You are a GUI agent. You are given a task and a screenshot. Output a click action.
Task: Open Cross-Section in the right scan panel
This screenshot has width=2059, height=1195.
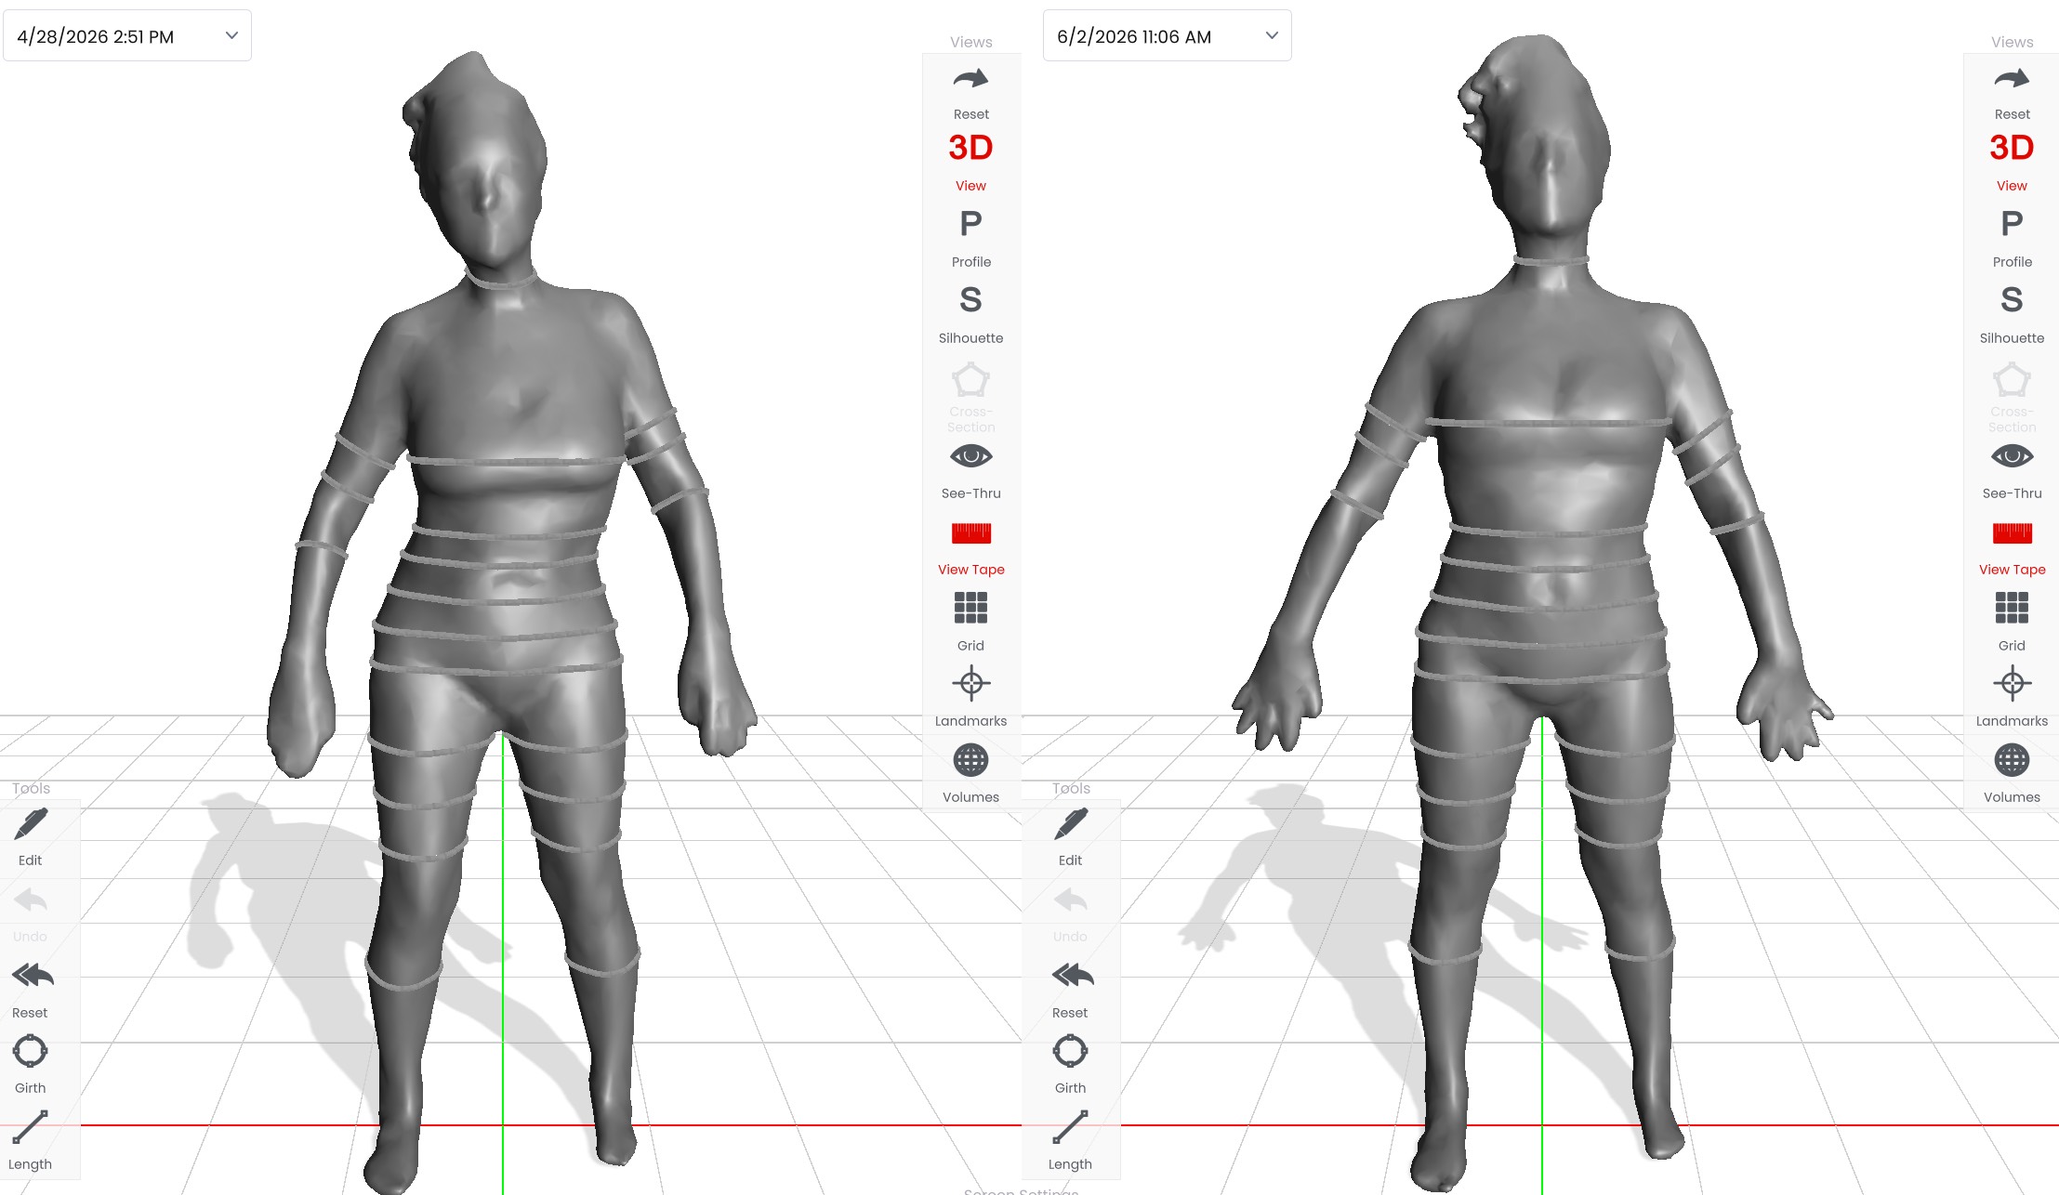point(2012,399)
